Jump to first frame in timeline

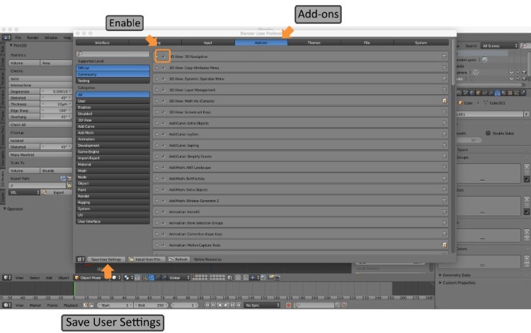207,305
